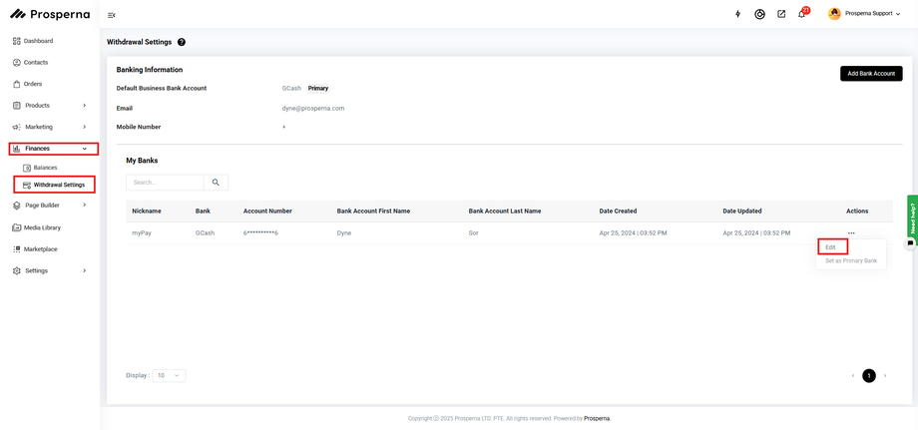Click the dyne@prosperna.com email value
Viewport: 918px width, 430px height.
tap(313, 108)
